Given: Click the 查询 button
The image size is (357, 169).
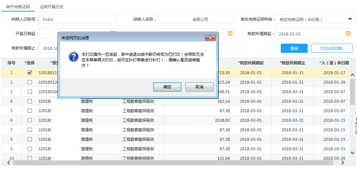Looking at the screenshot, I should (294, 48).
